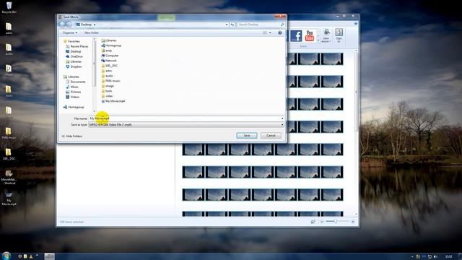Select the 100_DSC folder in file list

point(109,66)
